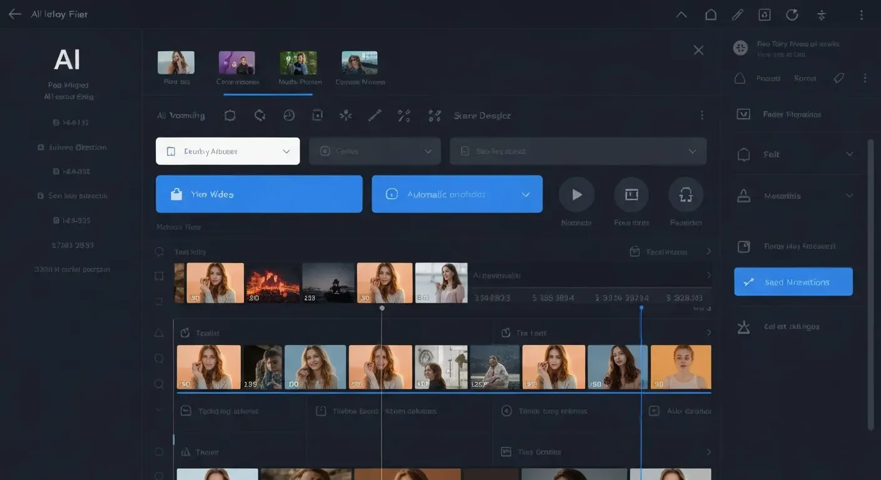Choose the pen drawing tool icon

tap(375, 115)
